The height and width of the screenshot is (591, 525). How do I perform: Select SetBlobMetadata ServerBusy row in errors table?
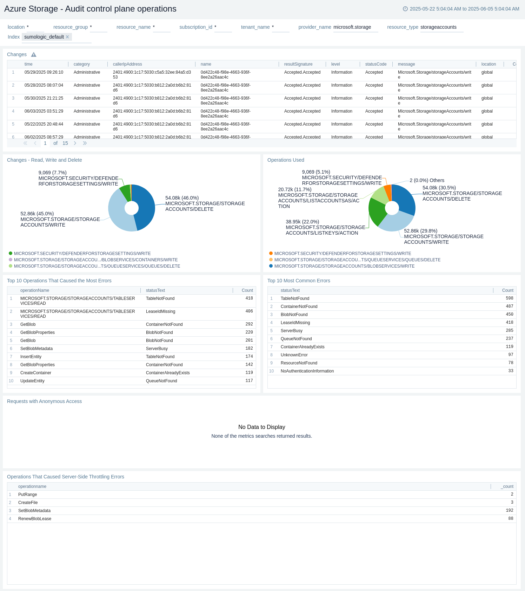point(132,349)
